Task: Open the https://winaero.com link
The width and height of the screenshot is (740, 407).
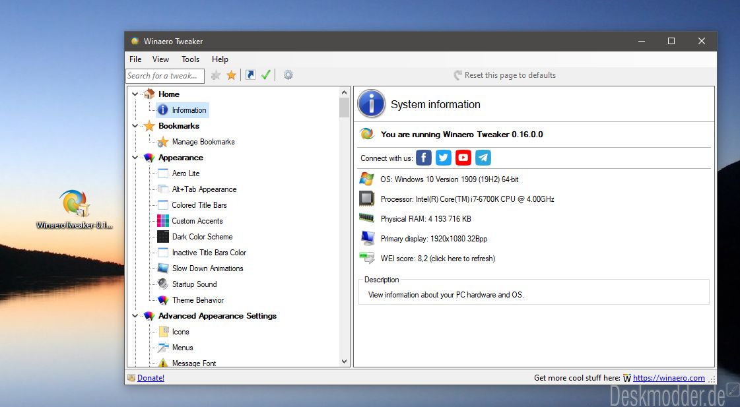Action: (x=669, y=378)
